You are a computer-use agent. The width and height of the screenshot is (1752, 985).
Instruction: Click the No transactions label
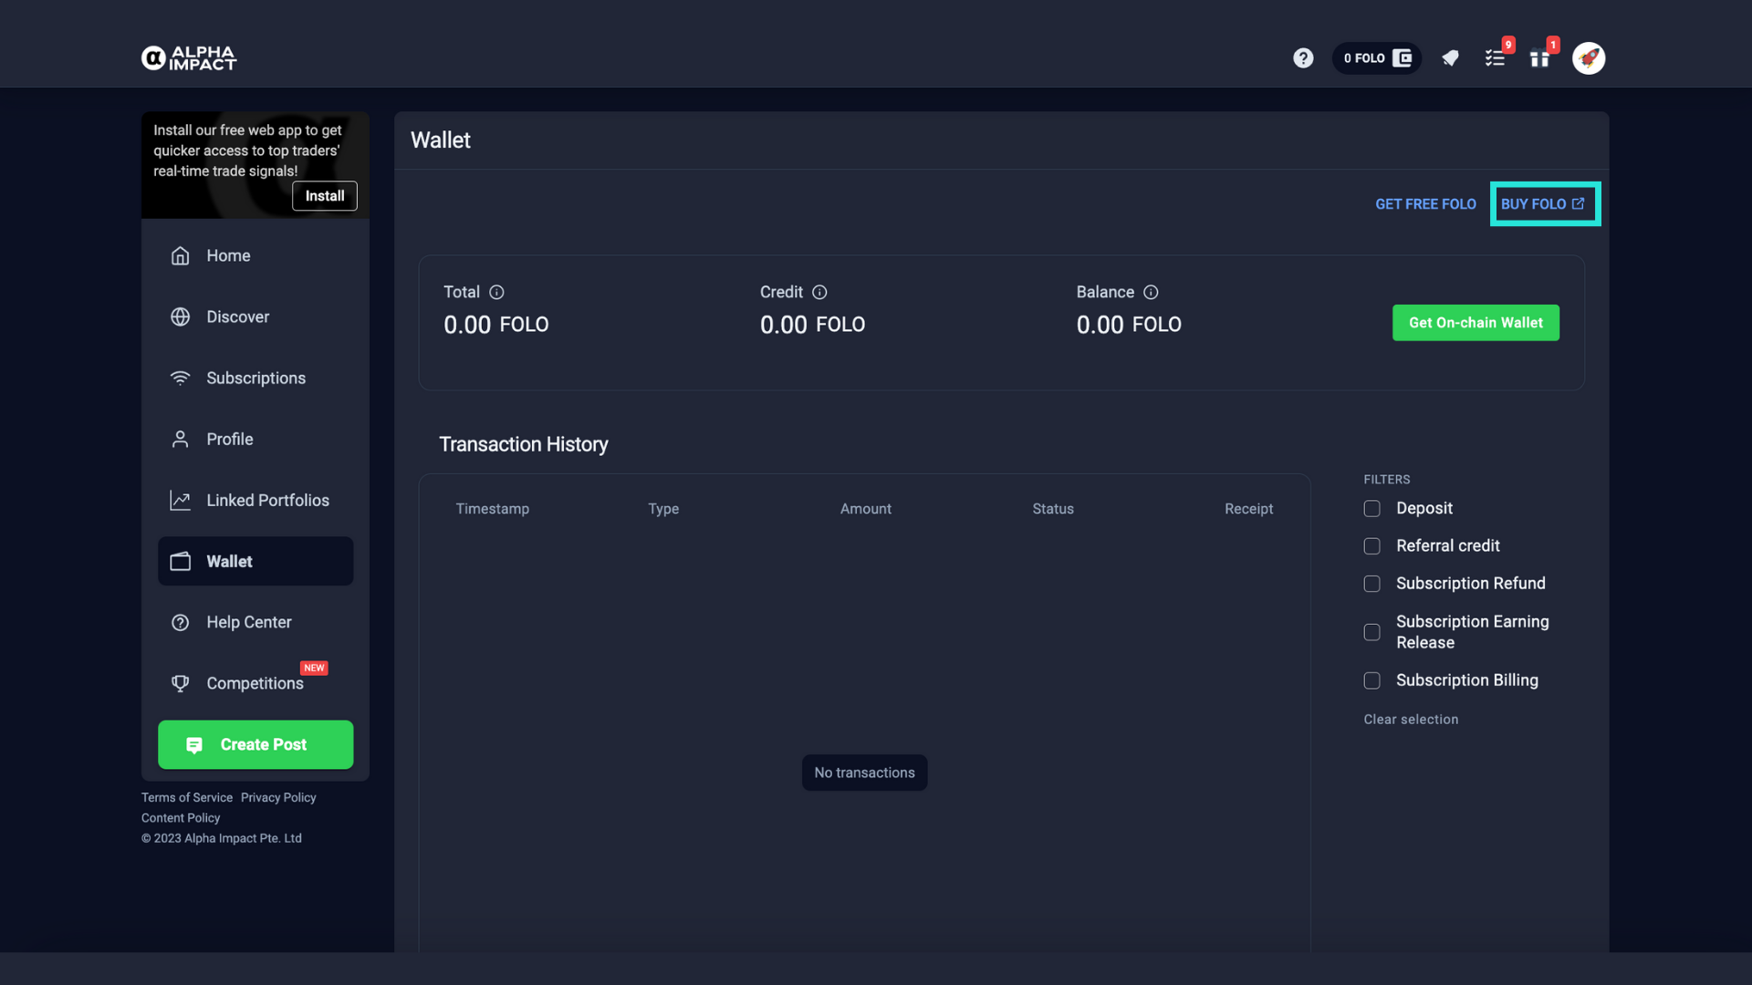click(864, 773)
